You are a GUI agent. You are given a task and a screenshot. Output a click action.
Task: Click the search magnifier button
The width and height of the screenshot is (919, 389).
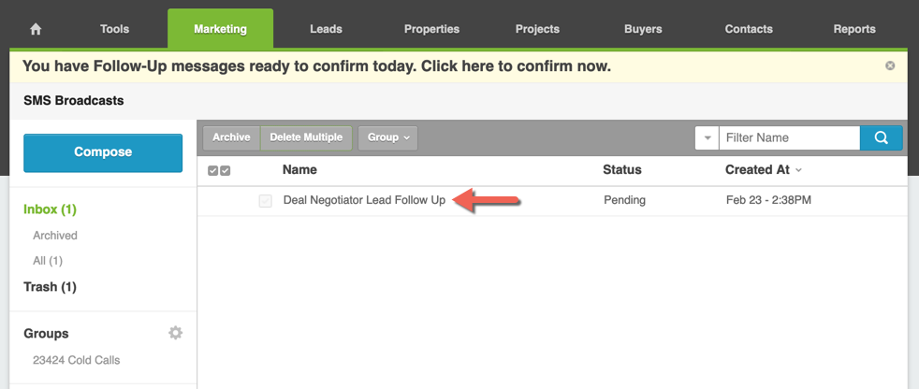[881, 137]
